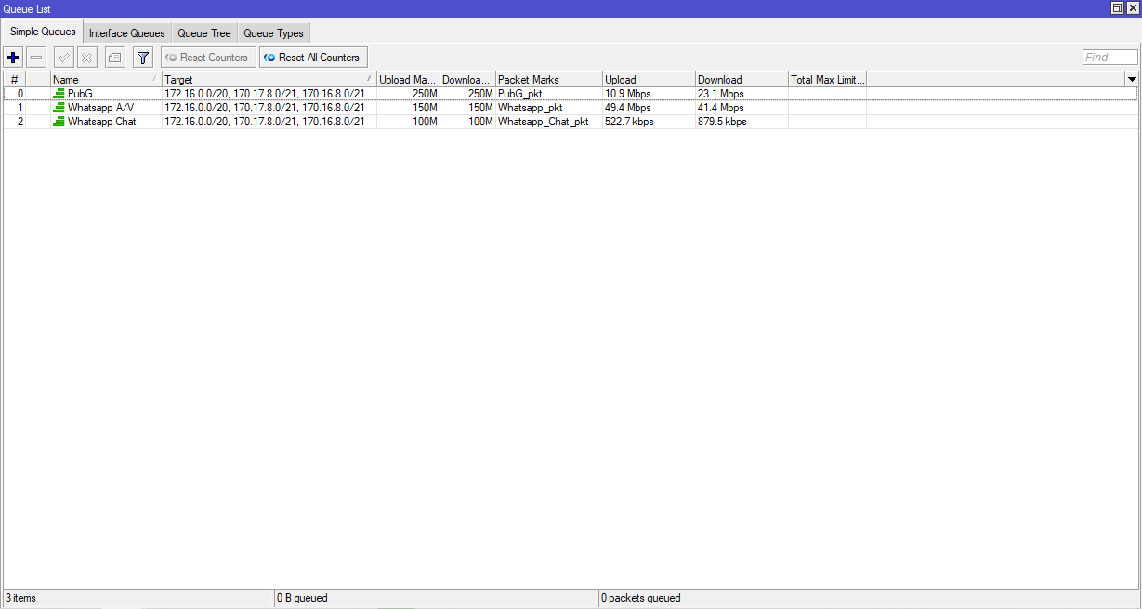Viewport: 1142px width, 609px height.
Task: Click the Disable (X) toolbar icon
Action: 86,58
